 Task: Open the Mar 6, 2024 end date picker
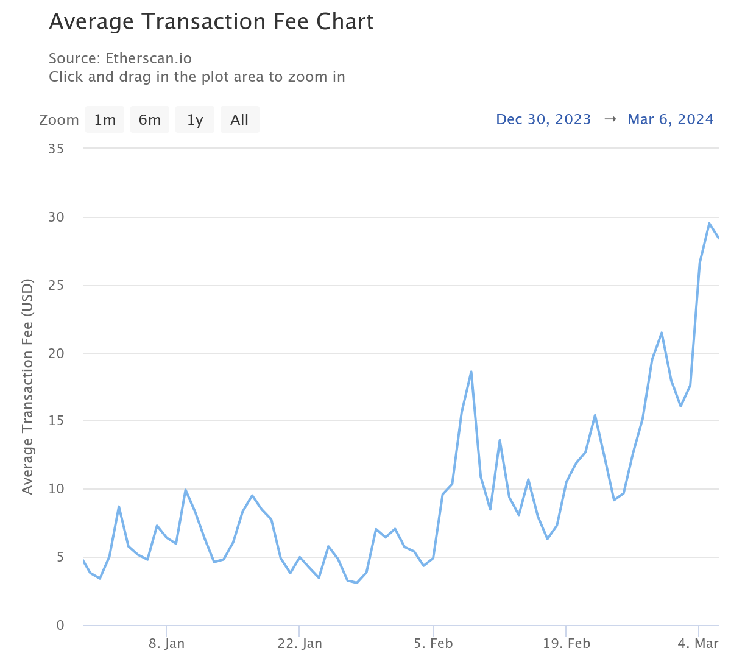click(670, 119)
